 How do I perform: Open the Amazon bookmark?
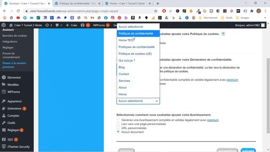pyautogui.click(x=140, y=18)
